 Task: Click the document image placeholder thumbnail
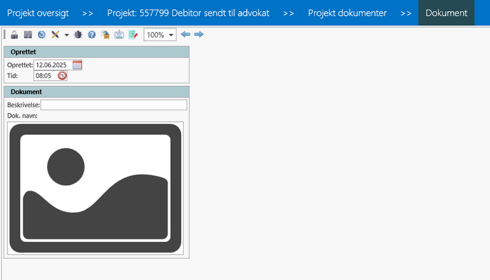[96, 188]
